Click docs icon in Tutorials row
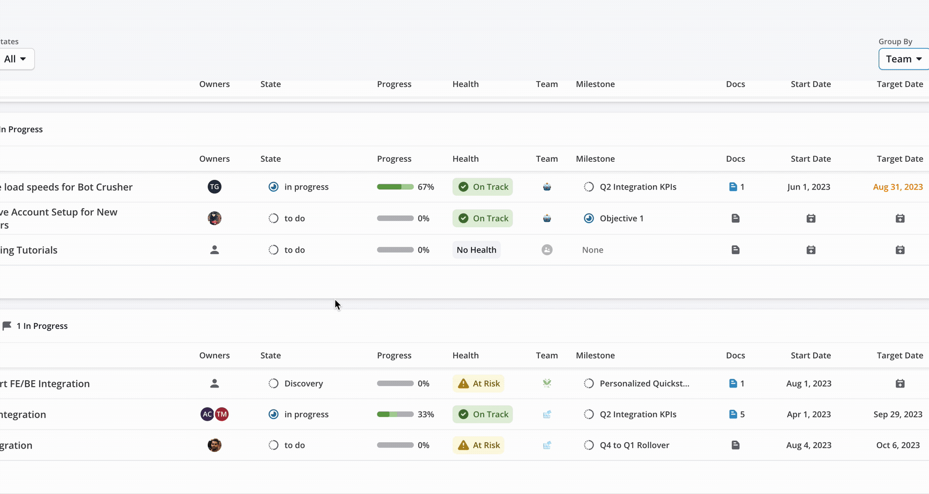This screenshot has height=494, width=929. [735, 250]
